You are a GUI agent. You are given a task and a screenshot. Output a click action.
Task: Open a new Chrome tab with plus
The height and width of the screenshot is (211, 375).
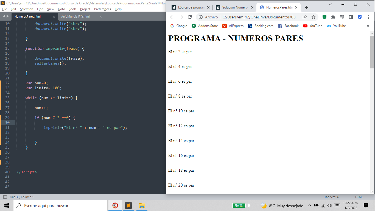point(307,7)
